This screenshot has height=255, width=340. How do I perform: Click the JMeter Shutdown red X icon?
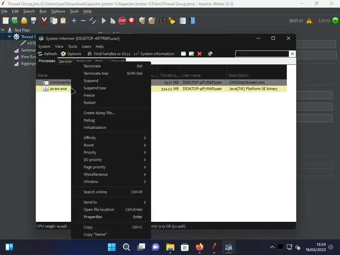coord(131,21)
